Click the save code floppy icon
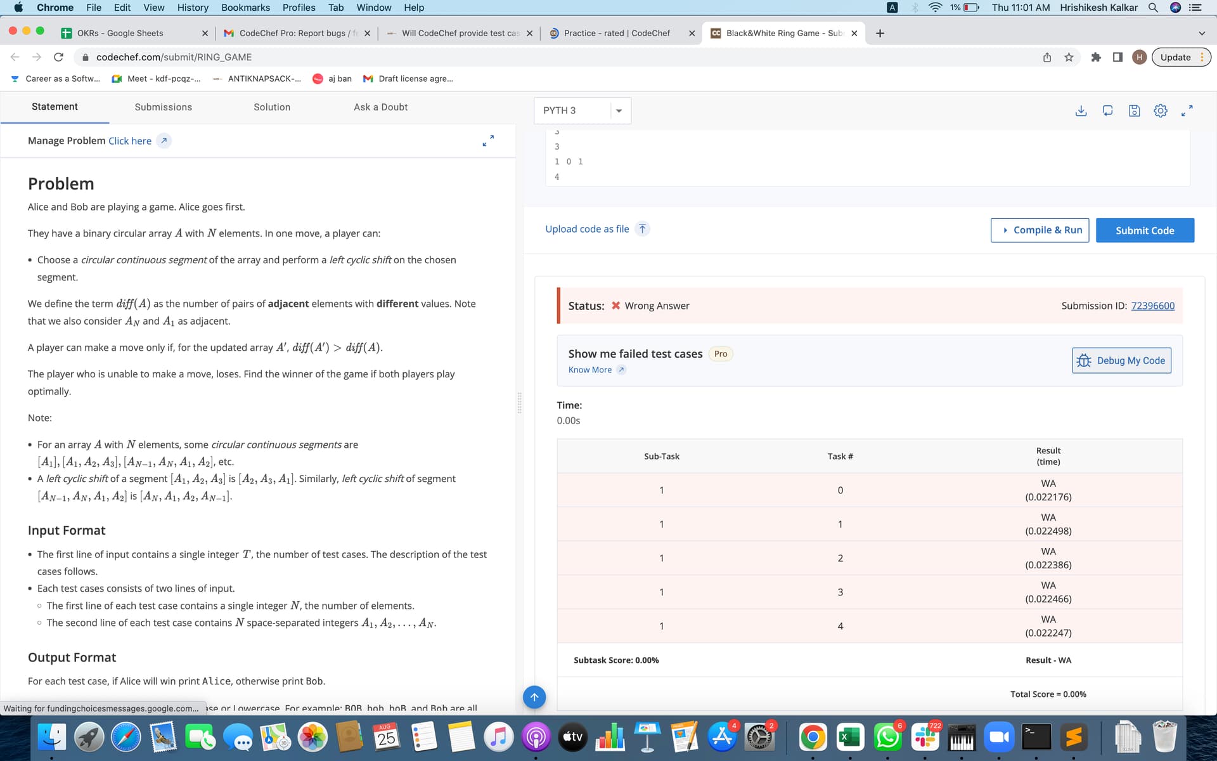The height and width of the screenshot is (761, 1217). click(1134, 110)
